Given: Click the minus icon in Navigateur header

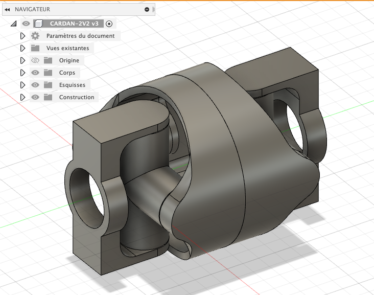Looking at the screenshot, I should (147, 9).
